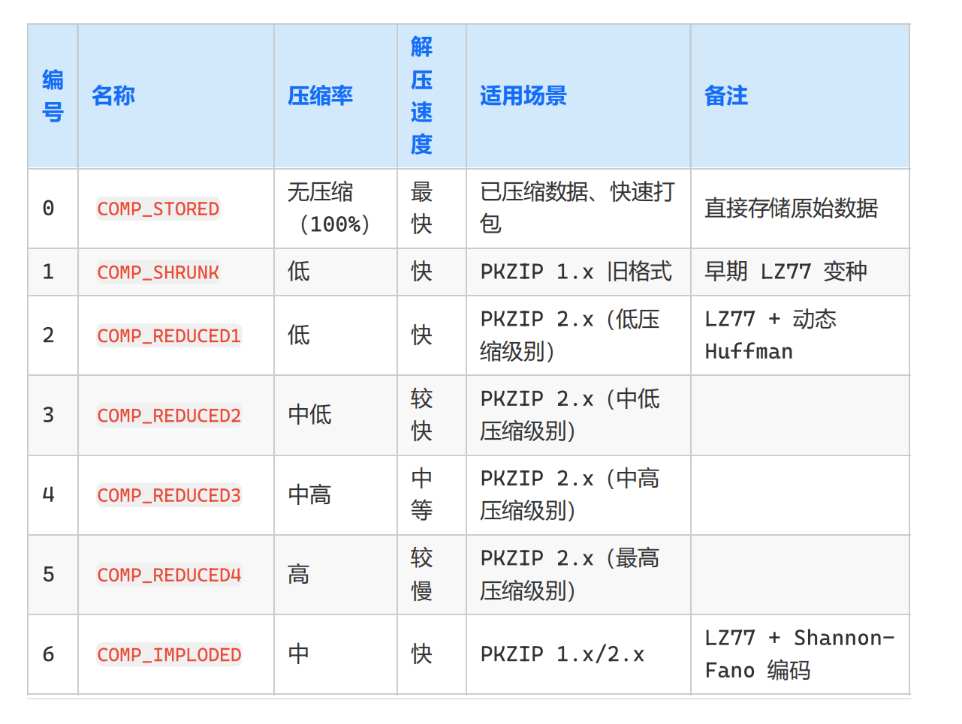
Task: Click the COMP_IMPLODED code label
Action: (169, 655)
